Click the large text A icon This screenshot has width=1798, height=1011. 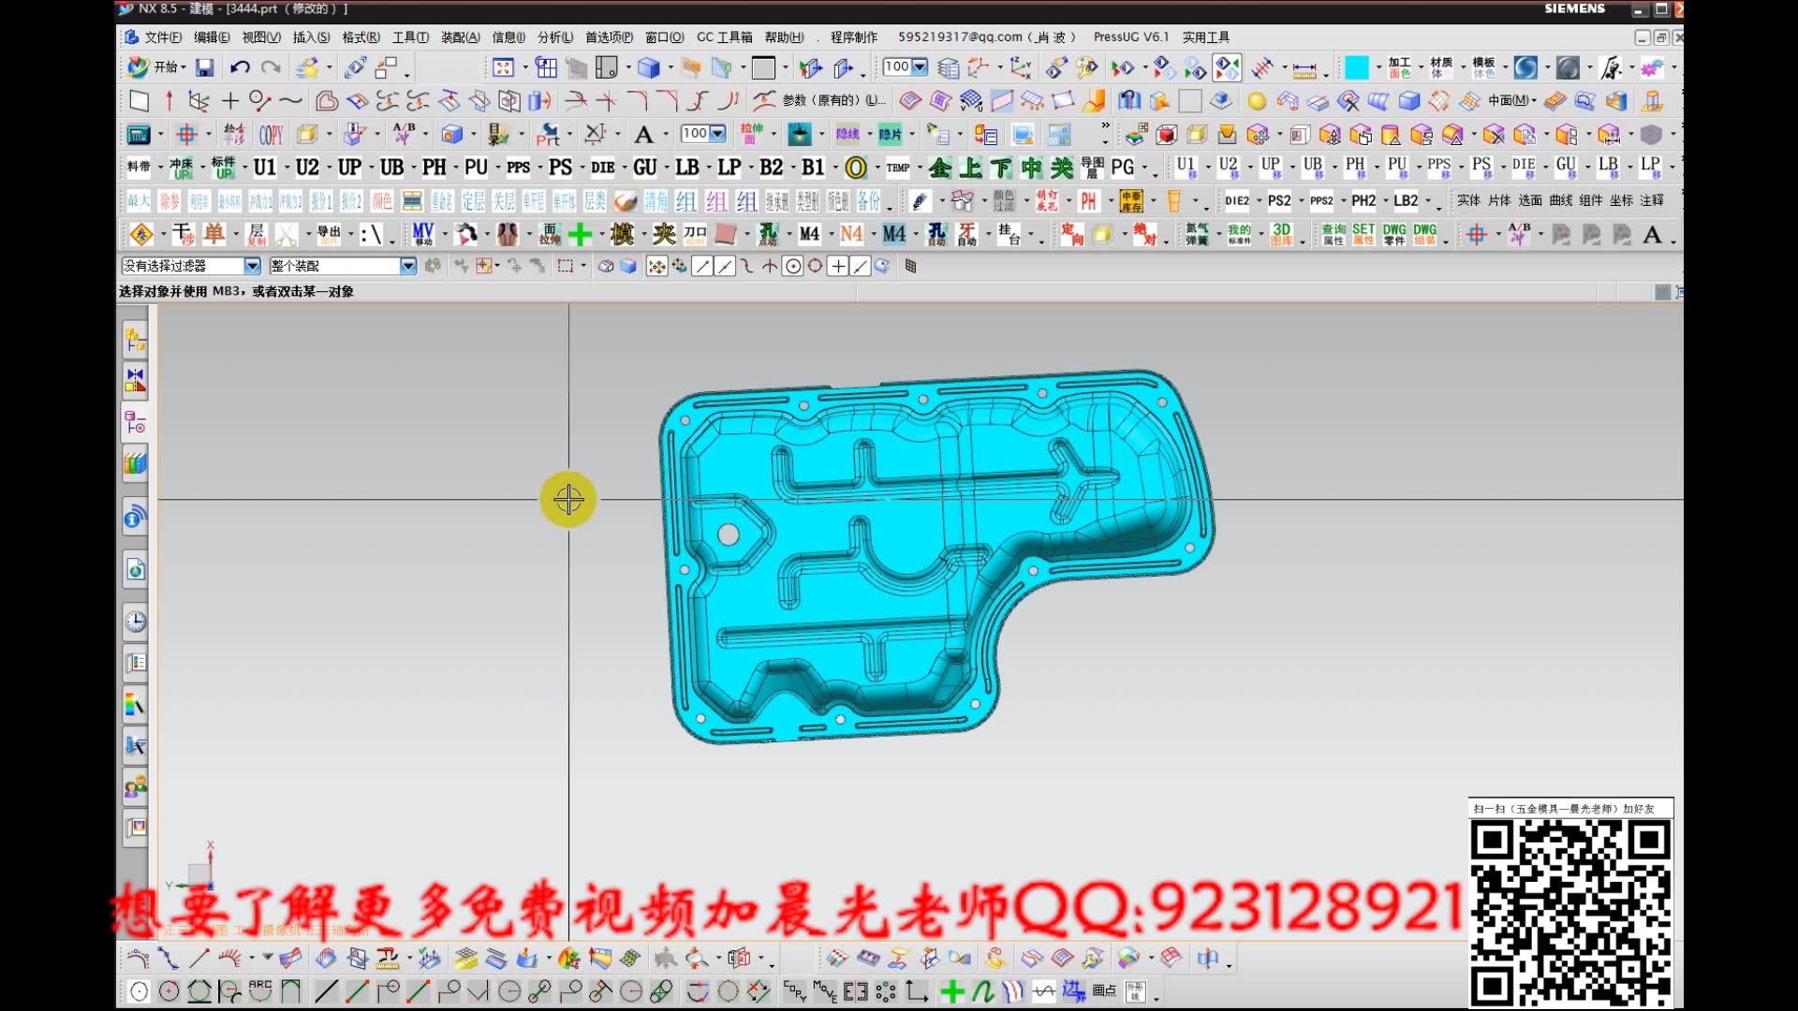(643, 135)
